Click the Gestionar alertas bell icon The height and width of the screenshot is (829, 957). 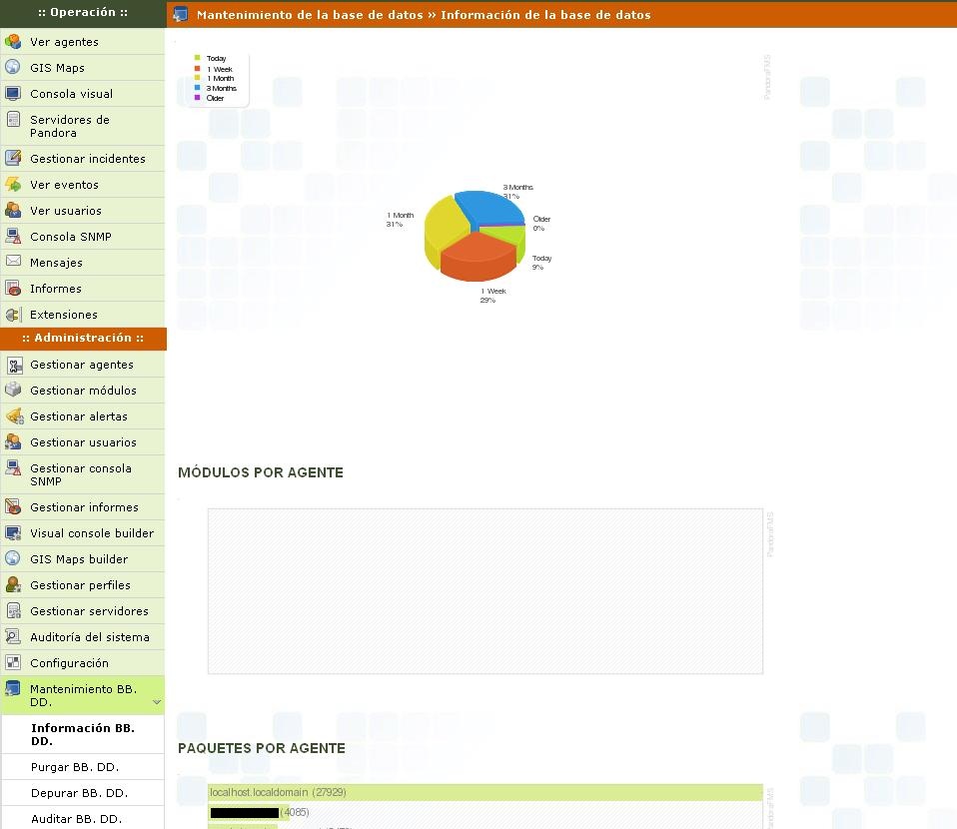tap(13, 416)
